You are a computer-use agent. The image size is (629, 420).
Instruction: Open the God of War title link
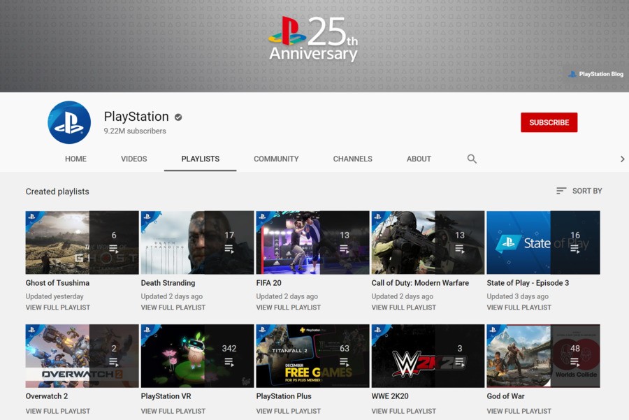point(505,396)
